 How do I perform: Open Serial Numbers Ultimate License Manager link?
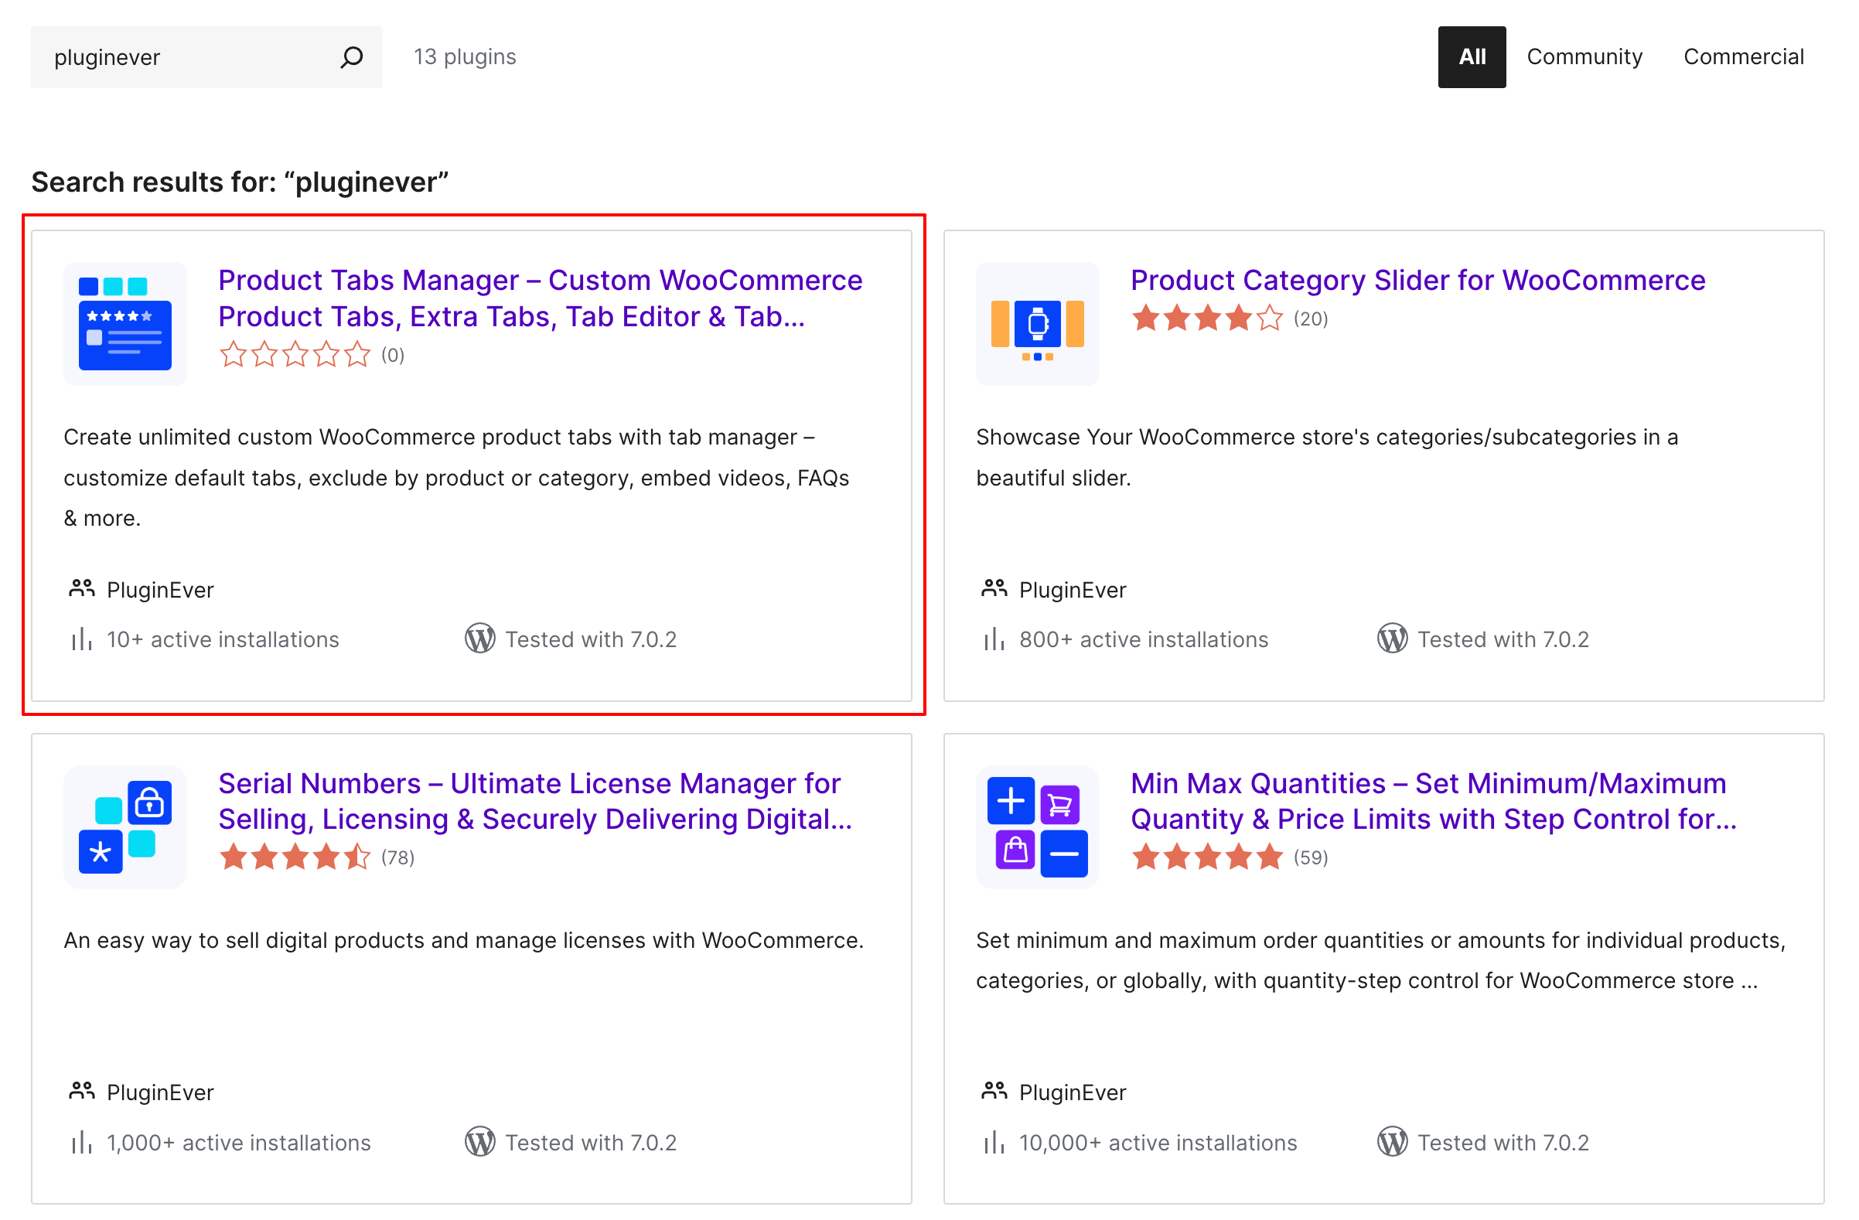tap(535, 802)
